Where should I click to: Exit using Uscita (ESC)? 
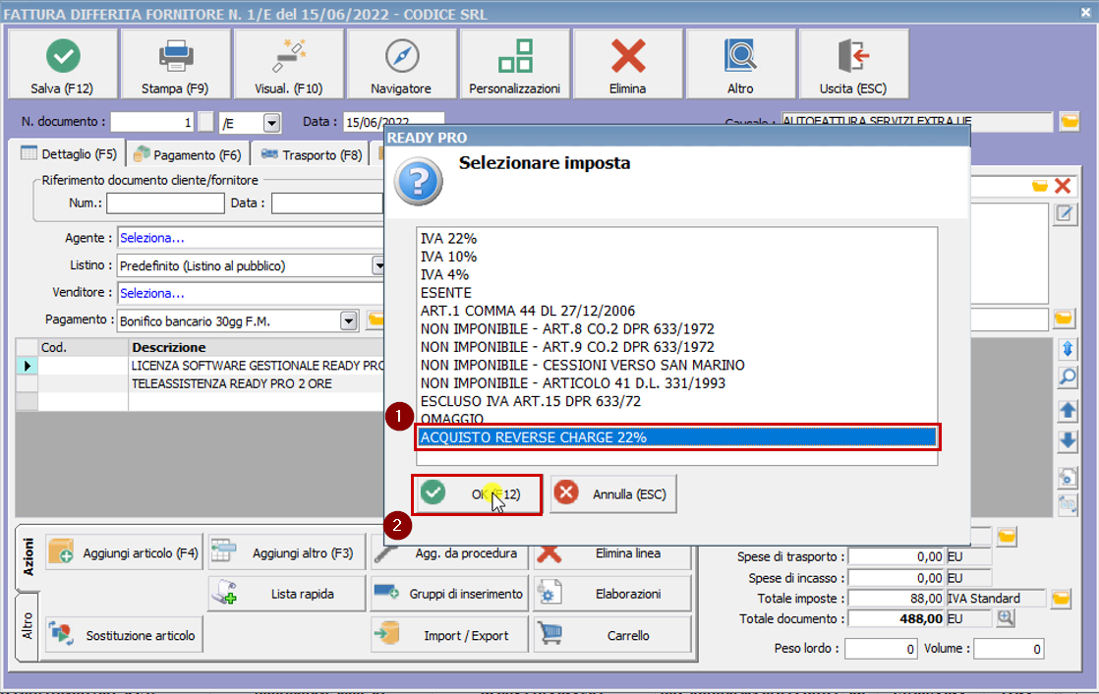click(853, 64)
